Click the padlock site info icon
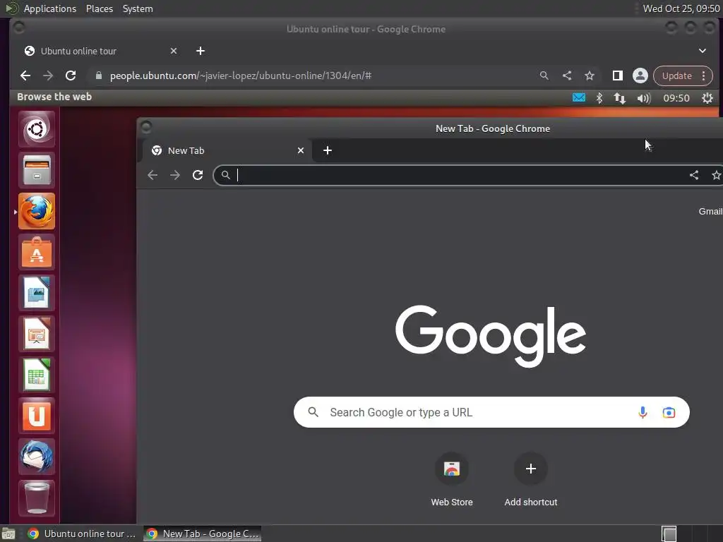 (99, 76)
